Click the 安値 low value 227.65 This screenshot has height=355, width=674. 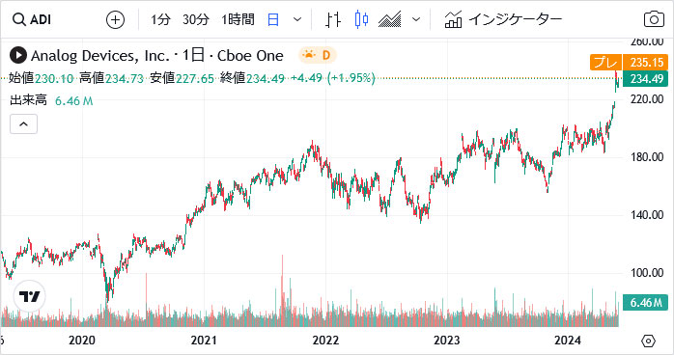point(195,78)
